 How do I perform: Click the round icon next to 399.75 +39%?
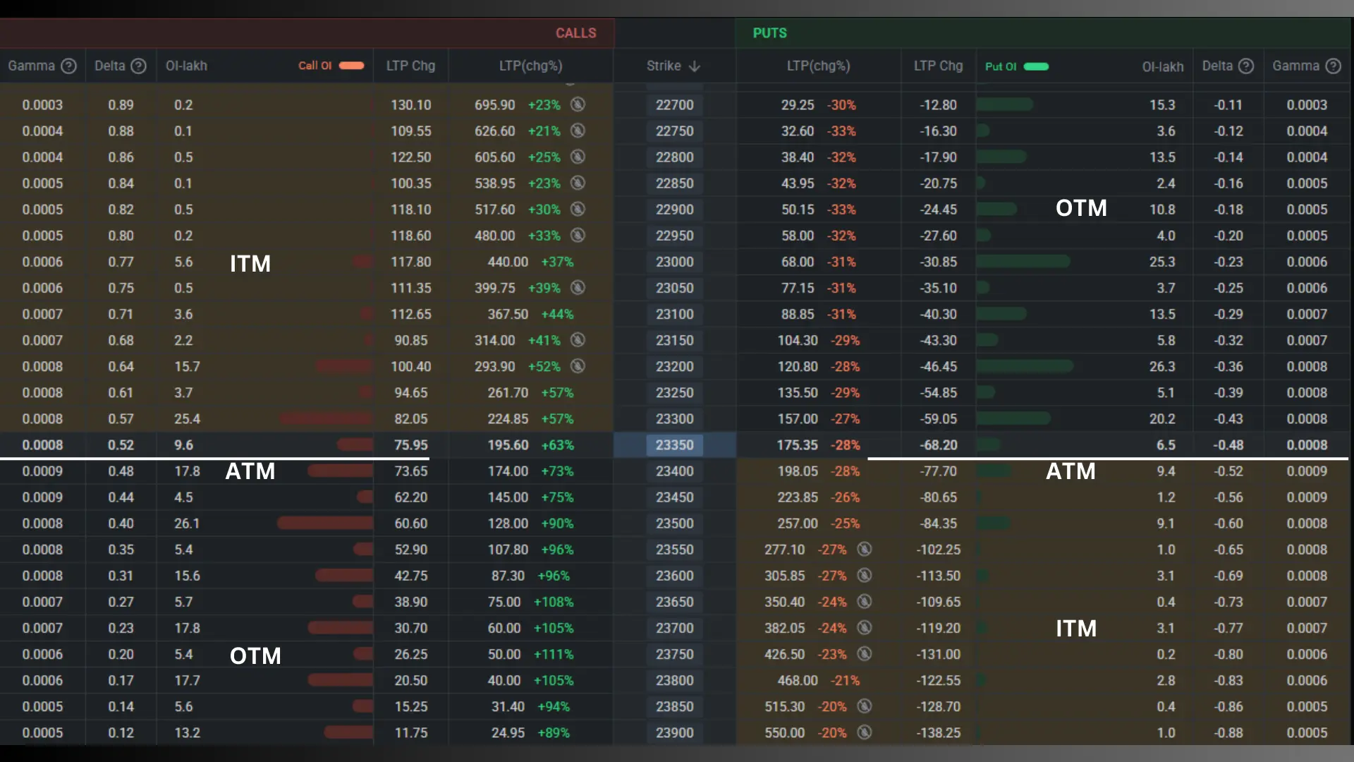[578, 287]
